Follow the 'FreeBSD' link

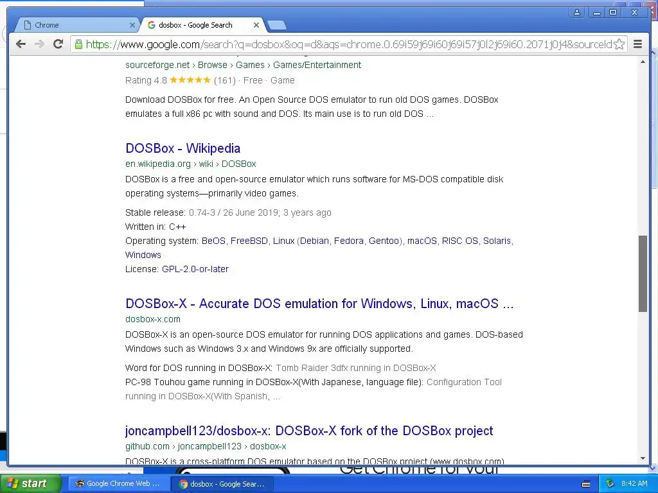tap(249, 241)
